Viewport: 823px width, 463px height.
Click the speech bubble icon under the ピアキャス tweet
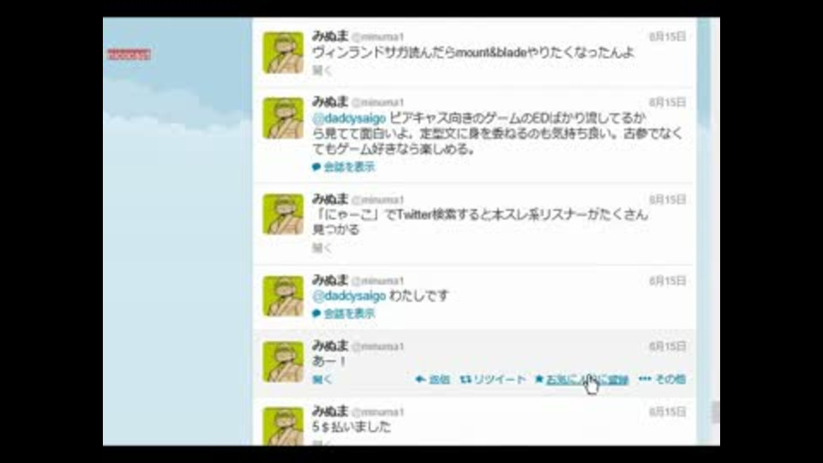tap(316, 167)
